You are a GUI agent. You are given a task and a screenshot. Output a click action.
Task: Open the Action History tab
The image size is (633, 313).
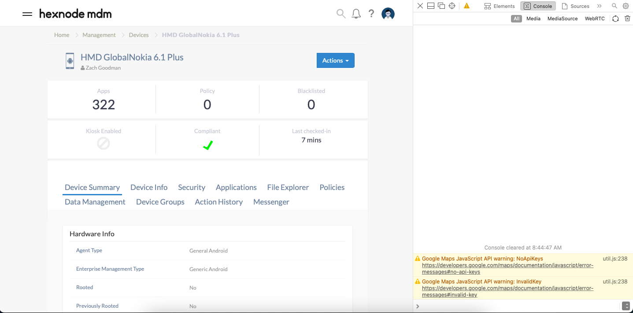click(x=219, y=202)
